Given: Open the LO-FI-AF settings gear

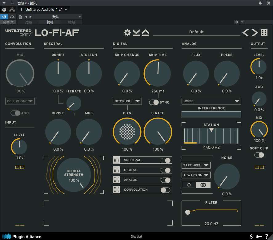Looking at the screenshot, I should coord(127,33).
